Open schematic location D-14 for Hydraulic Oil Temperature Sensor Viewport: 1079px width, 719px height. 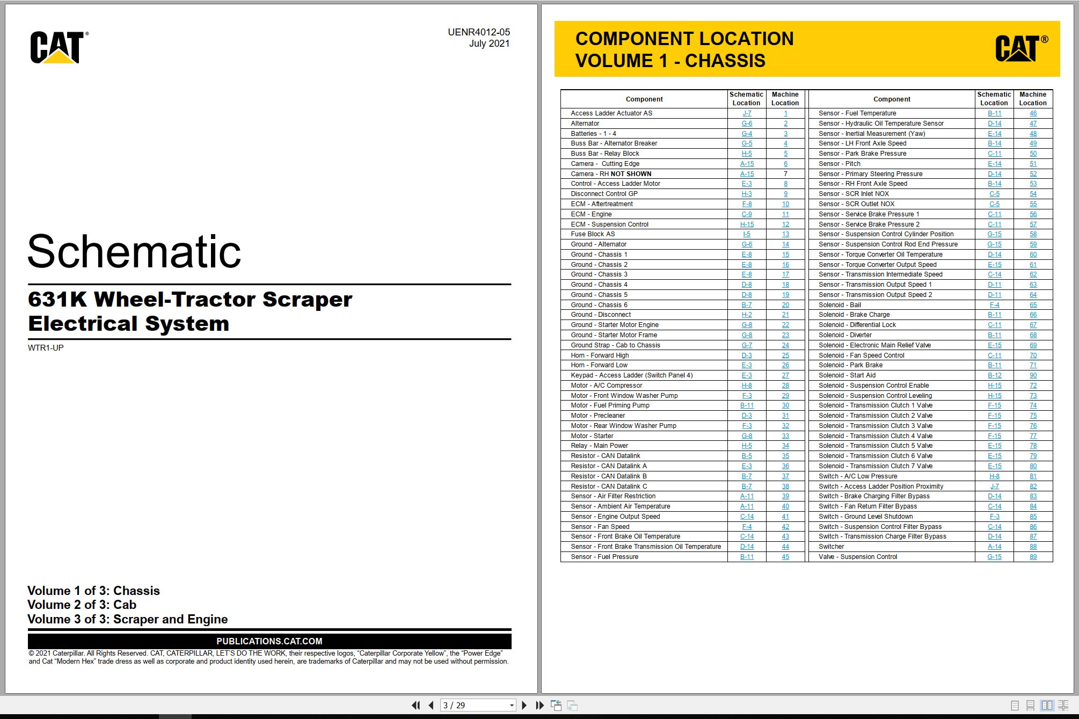pyautogui.click(x=994, y=124)
